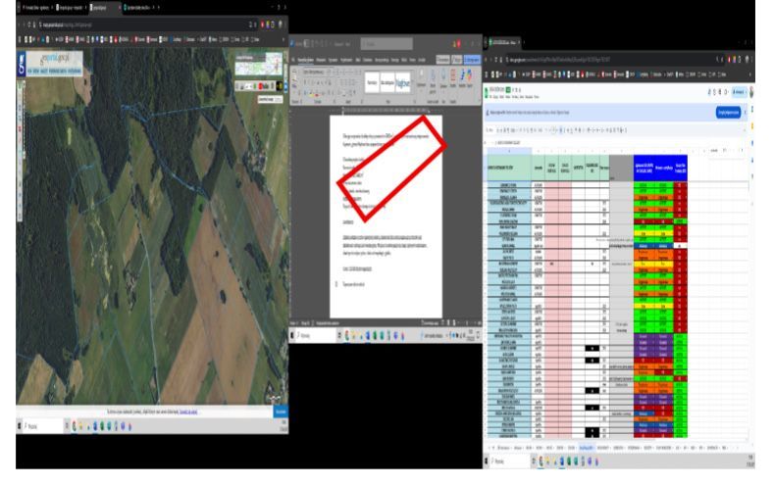This screenshot has height=485, width=773.
Task: Switch to the geoportal browser tab
Action: pos(103,7)
